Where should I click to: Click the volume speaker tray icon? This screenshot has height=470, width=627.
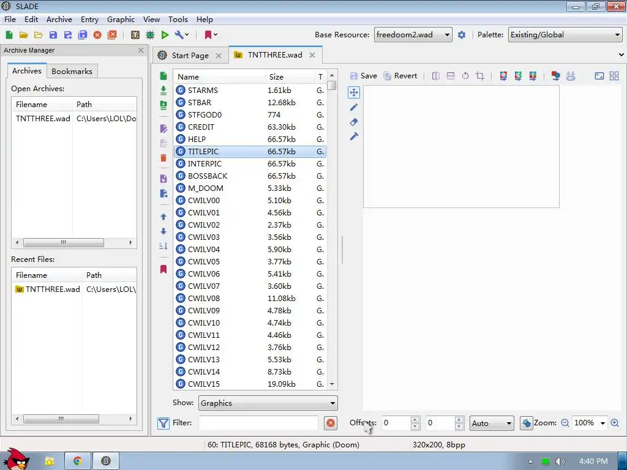560,461
